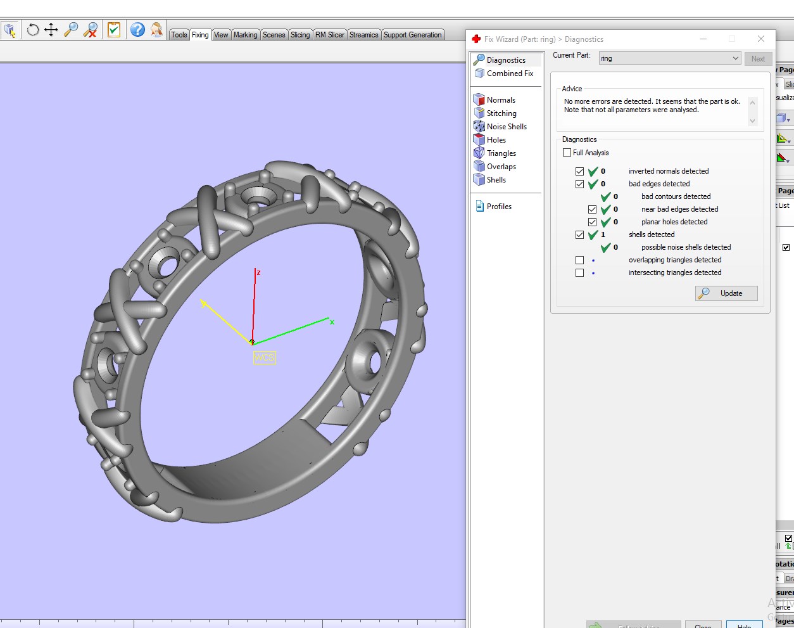
Task: Expand the yellow triangle ruler dropdown
Action: [x=788, y=141]
